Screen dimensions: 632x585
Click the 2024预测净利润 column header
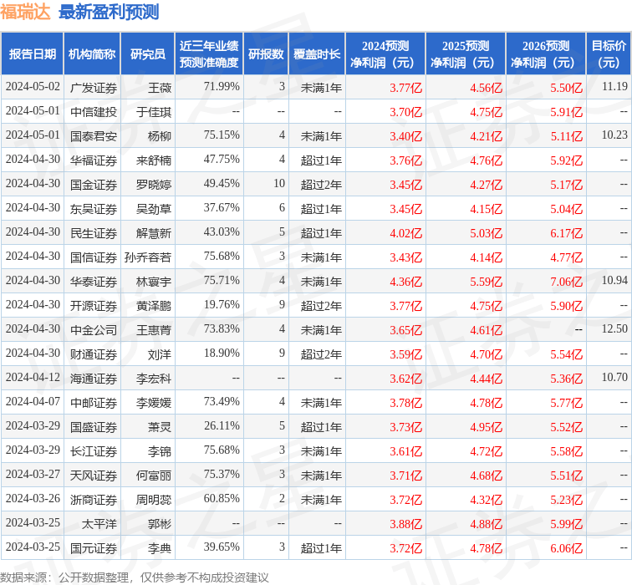385,54
